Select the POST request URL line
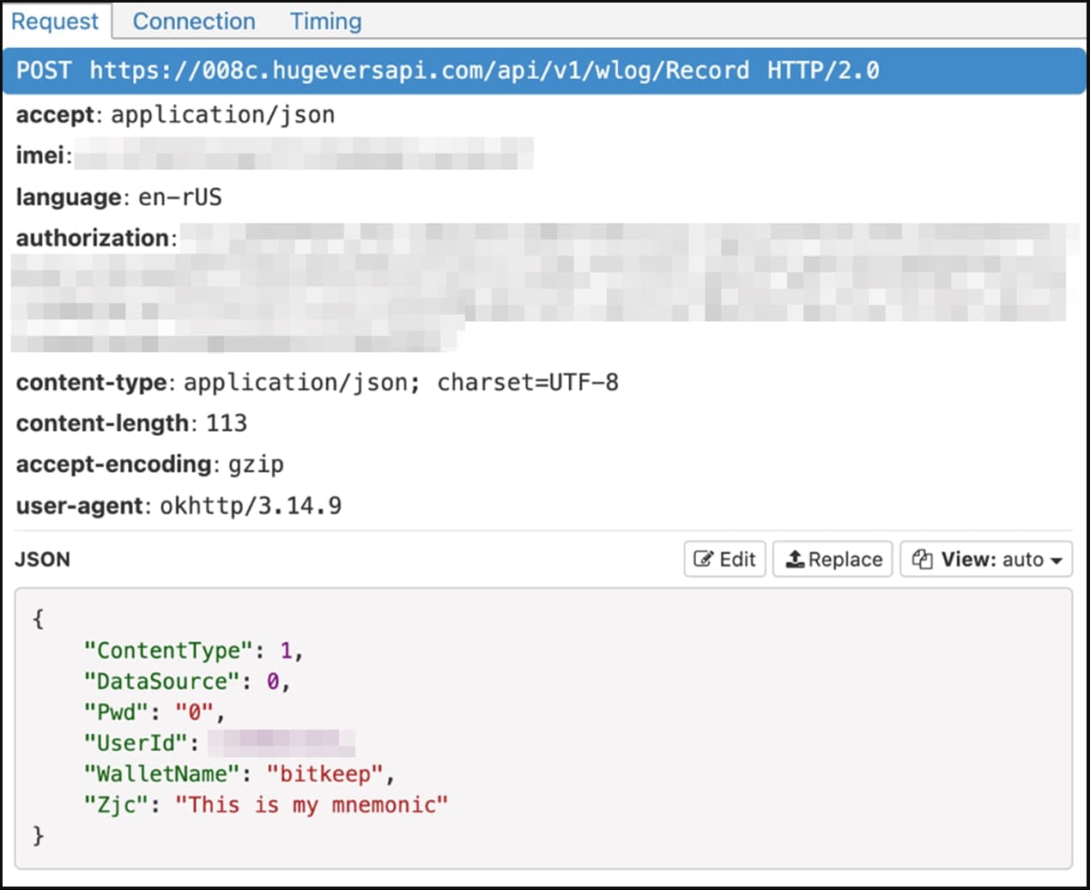The height and width of the screenshot is (890, 1090). [446, 70]
